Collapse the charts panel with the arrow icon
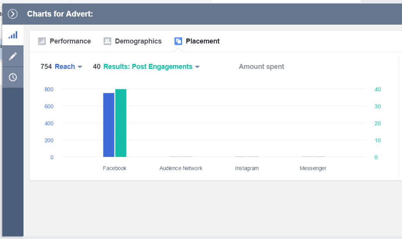Screen dimensions: 402x239 pos(13,14)
